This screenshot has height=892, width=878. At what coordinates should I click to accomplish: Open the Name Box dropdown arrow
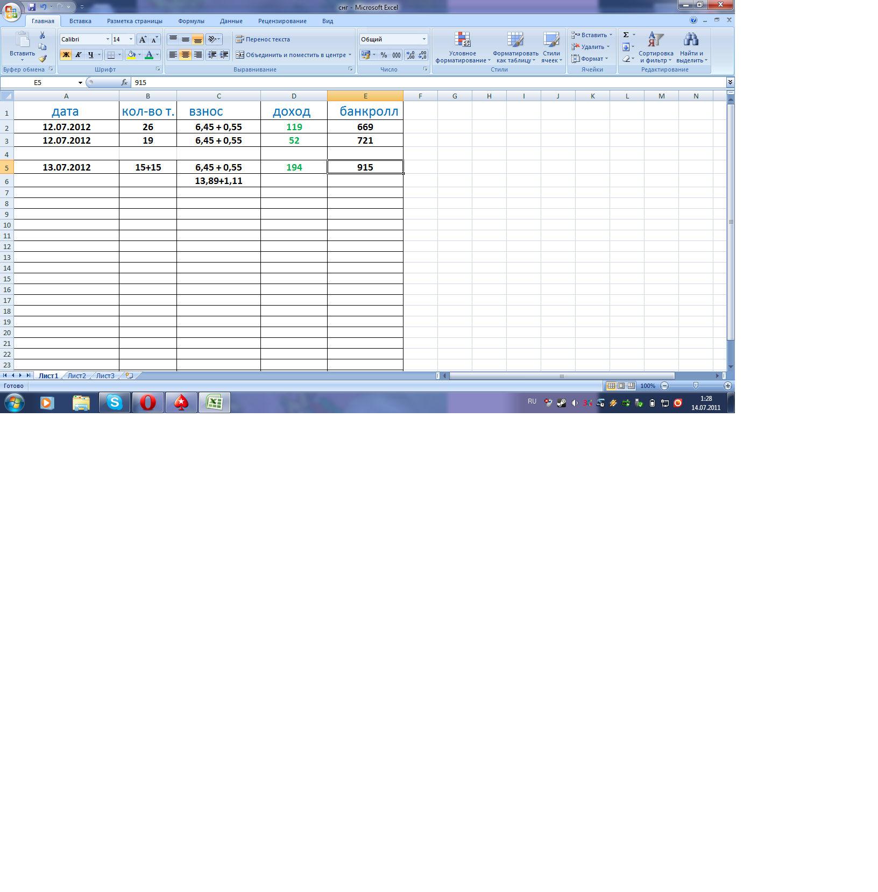[x=80, y=83]
